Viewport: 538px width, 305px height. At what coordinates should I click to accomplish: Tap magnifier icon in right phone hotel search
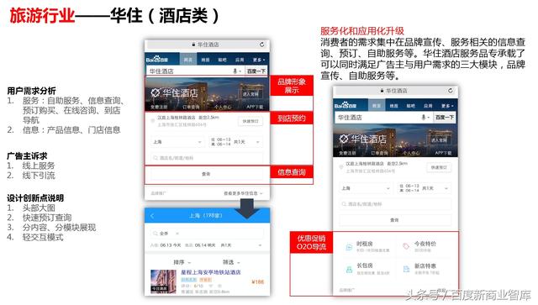(x=344, y=204)
